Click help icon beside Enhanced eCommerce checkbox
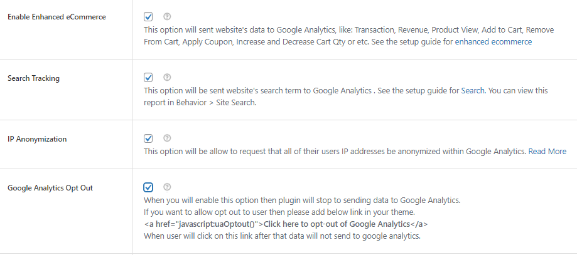 [x=167, y=17]
